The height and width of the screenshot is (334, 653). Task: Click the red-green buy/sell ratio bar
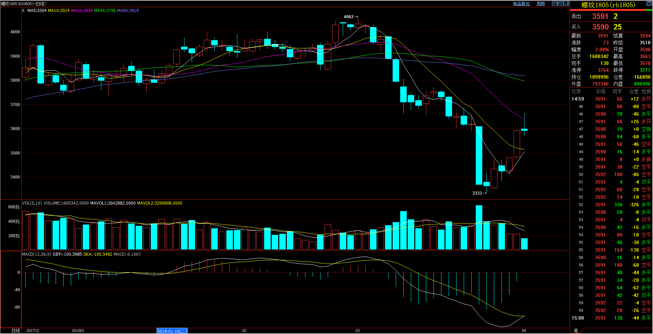click(x=611, y=10)
